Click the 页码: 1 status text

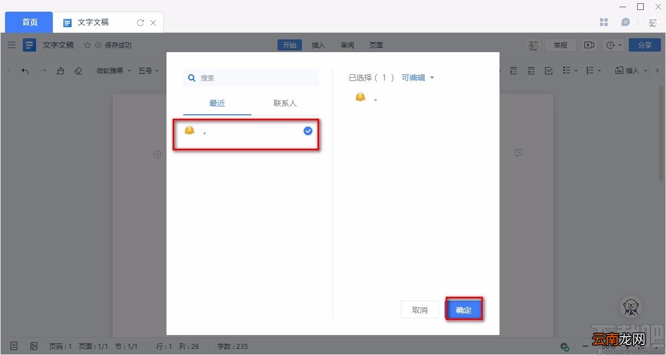pyautogui.click(x=60, y=346)
